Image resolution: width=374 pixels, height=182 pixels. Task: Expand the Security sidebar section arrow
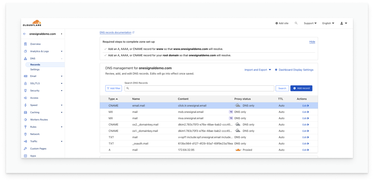pos(61,91)
